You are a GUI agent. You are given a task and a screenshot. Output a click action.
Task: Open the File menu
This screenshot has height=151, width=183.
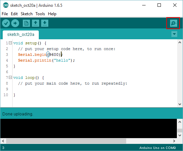(x=5, y=14)
